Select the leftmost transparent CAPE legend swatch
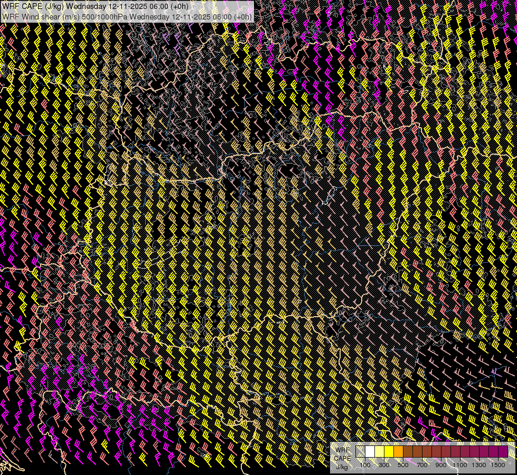Viewport: 517px width, 475px height. coord(360,452)
